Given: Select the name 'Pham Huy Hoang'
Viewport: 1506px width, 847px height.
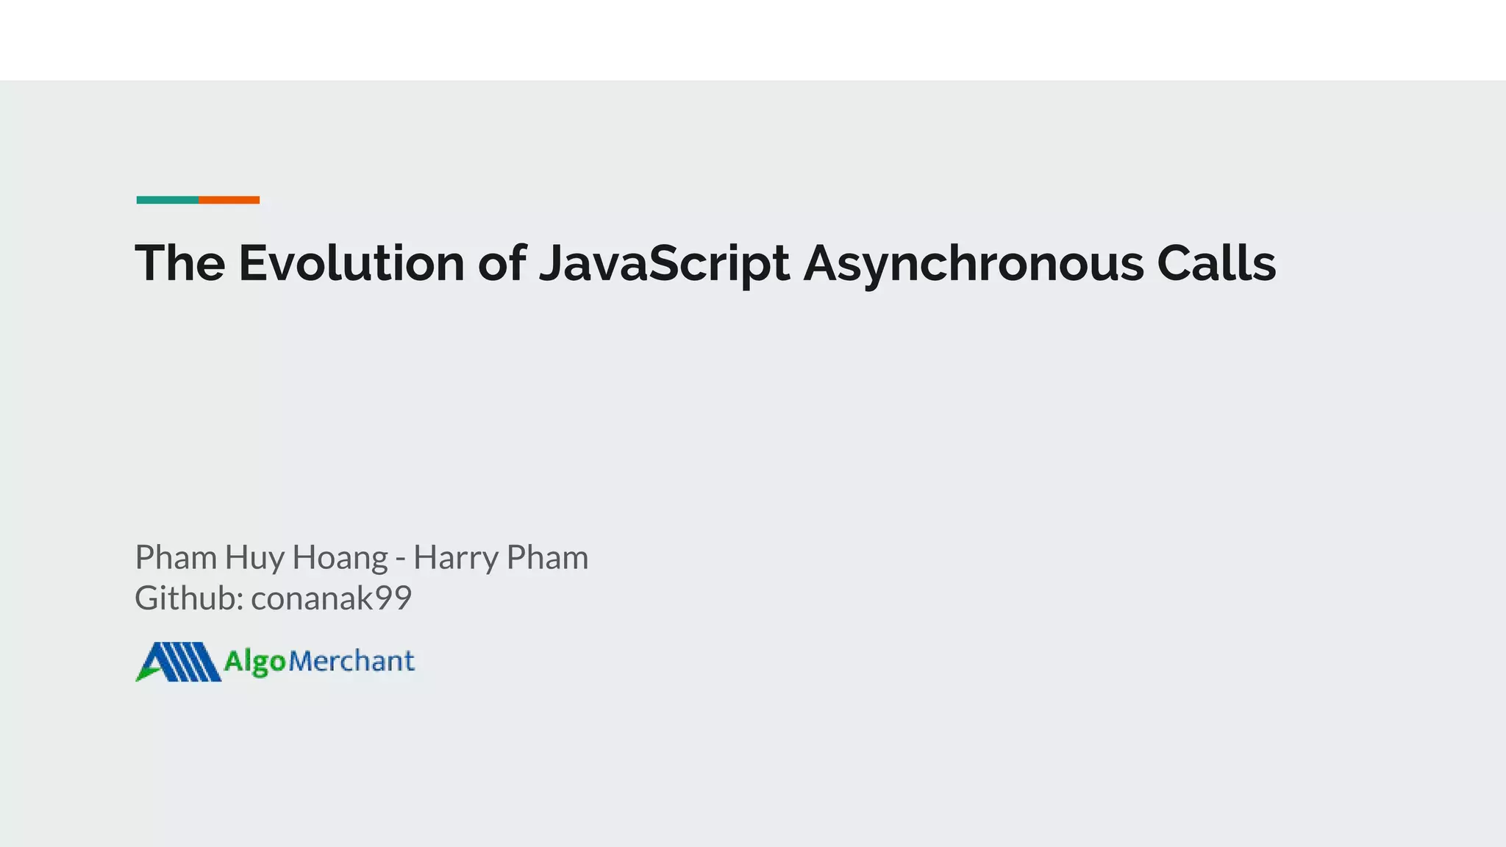Looking at the screenshot, I should pos(261,558).
